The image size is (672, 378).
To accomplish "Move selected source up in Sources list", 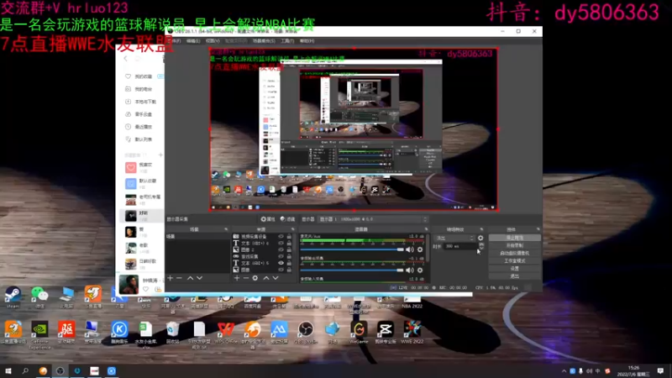I will (x=265, y=278).
